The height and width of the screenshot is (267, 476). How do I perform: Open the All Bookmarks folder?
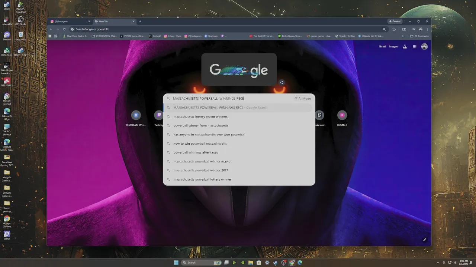[419, 36]
